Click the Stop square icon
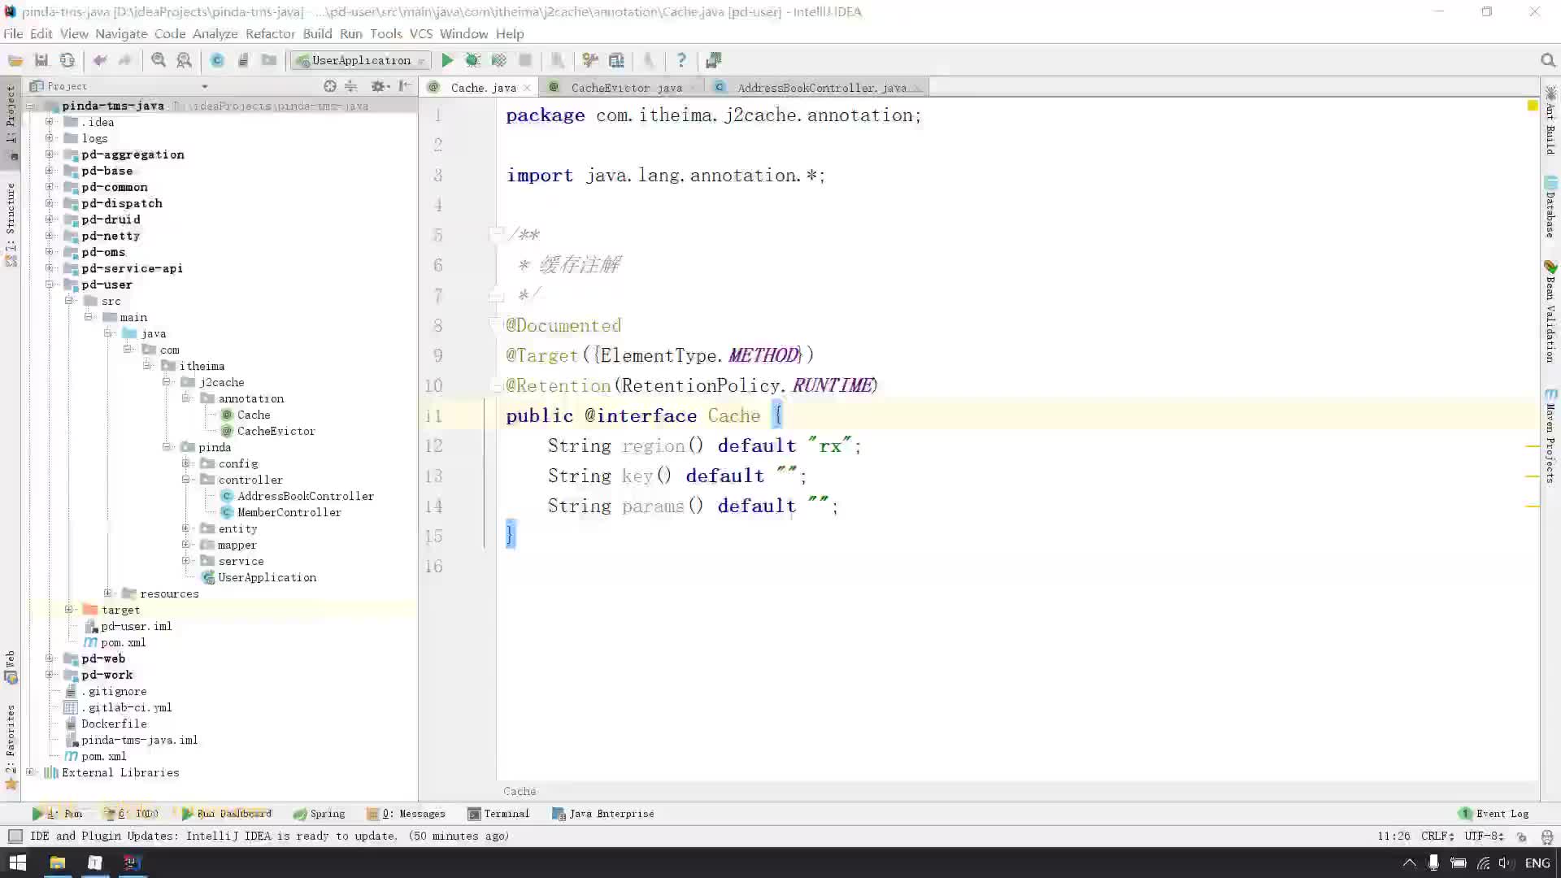The height and width of the screenshot is (878, 1561). pyautogui.click(x=525, y=60)
